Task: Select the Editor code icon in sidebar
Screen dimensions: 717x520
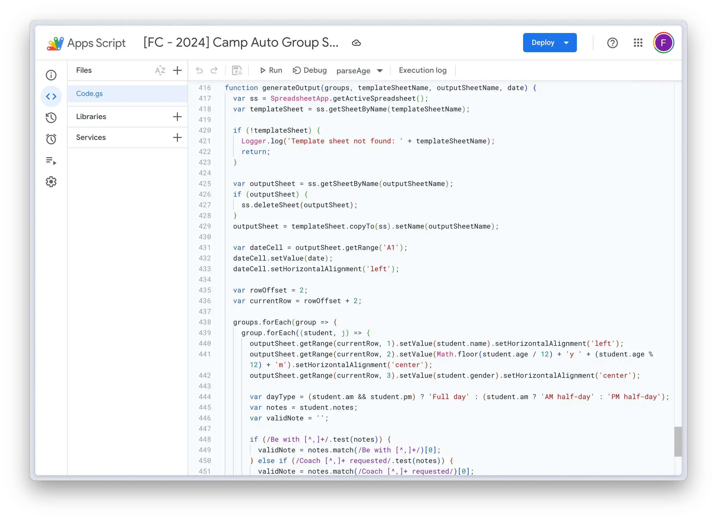Action: tap(51, 96)
